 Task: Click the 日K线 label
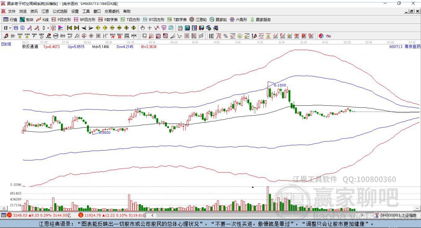6,44
